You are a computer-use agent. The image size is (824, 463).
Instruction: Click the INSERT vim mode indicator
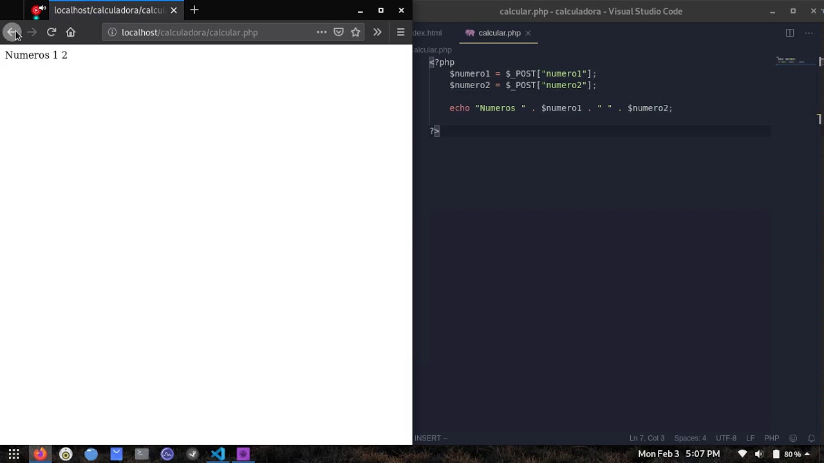point(431,438)
